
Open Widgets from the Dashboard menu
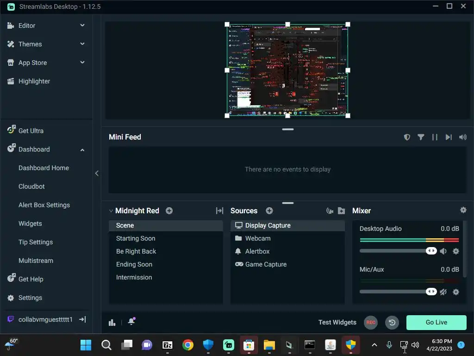point(30,223)
